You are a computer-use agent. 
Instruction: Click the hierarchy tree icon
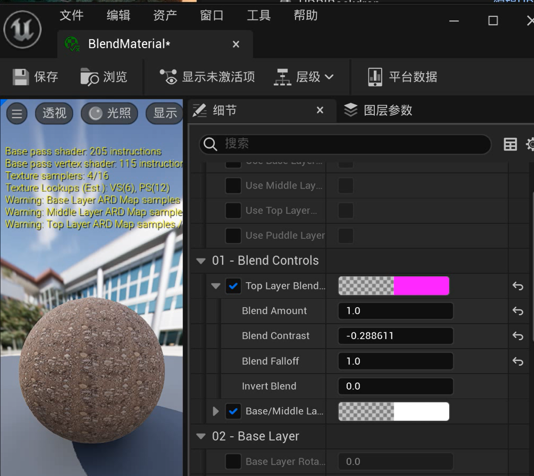pos(283,77)
